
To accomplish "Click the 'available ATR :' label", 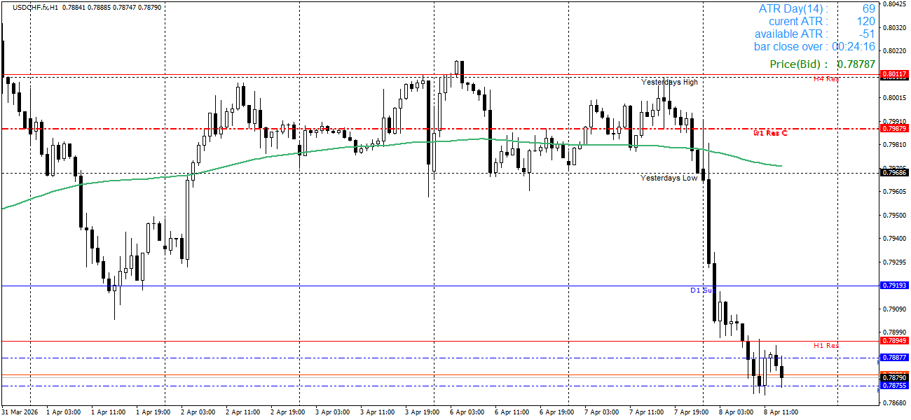I will 791,34.
